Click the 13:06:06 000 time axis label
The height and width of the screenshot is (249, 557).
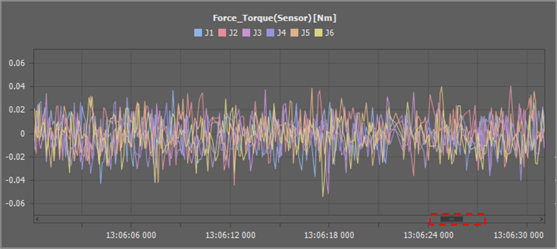(x=131, y=235)
